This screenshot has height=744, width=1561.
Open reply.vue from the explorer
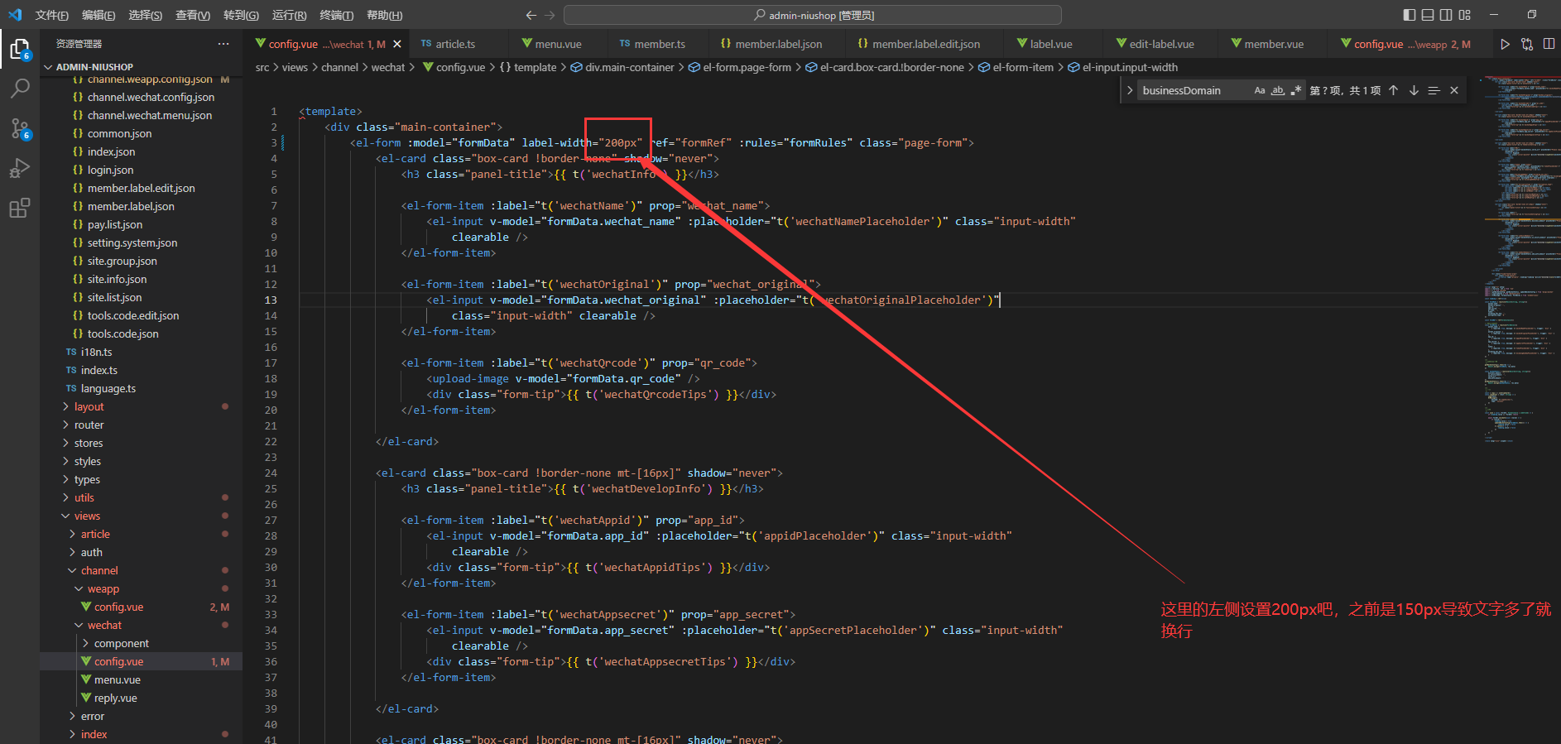(x=115, y=698)
